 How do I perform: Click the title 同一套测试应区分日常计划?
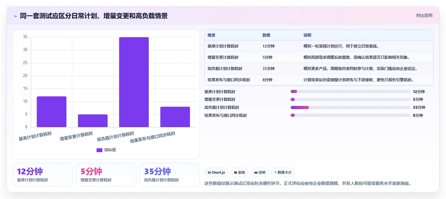point(94,16)
